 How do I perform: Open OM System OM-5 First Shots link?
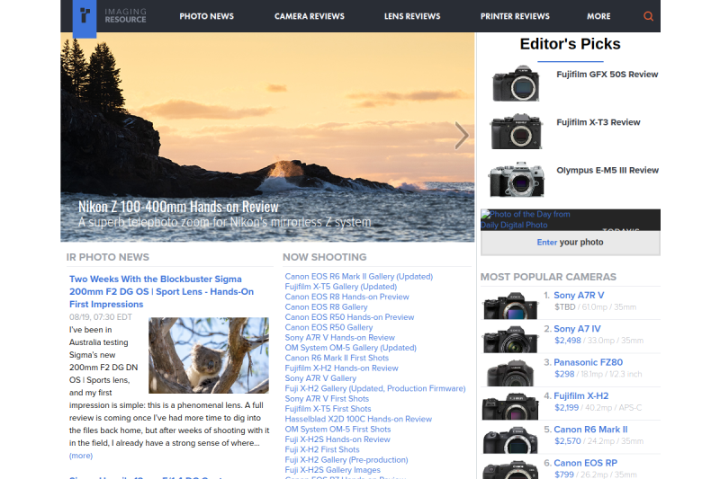pos(338,429)
